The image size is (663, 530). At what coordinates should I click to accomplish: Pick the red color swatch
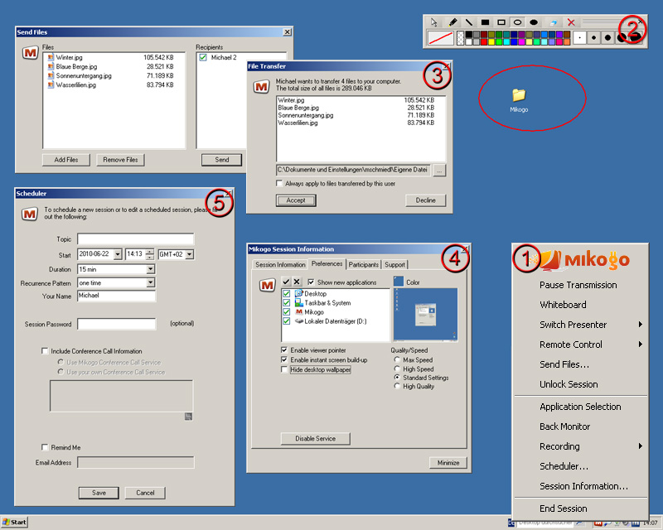point(484,42)
